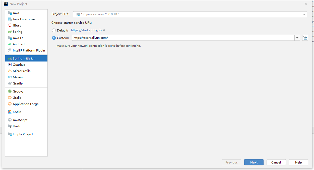The height and width of the screenshot is (170, 314).
Task: Select the Empty Project option
Action: 23,134
